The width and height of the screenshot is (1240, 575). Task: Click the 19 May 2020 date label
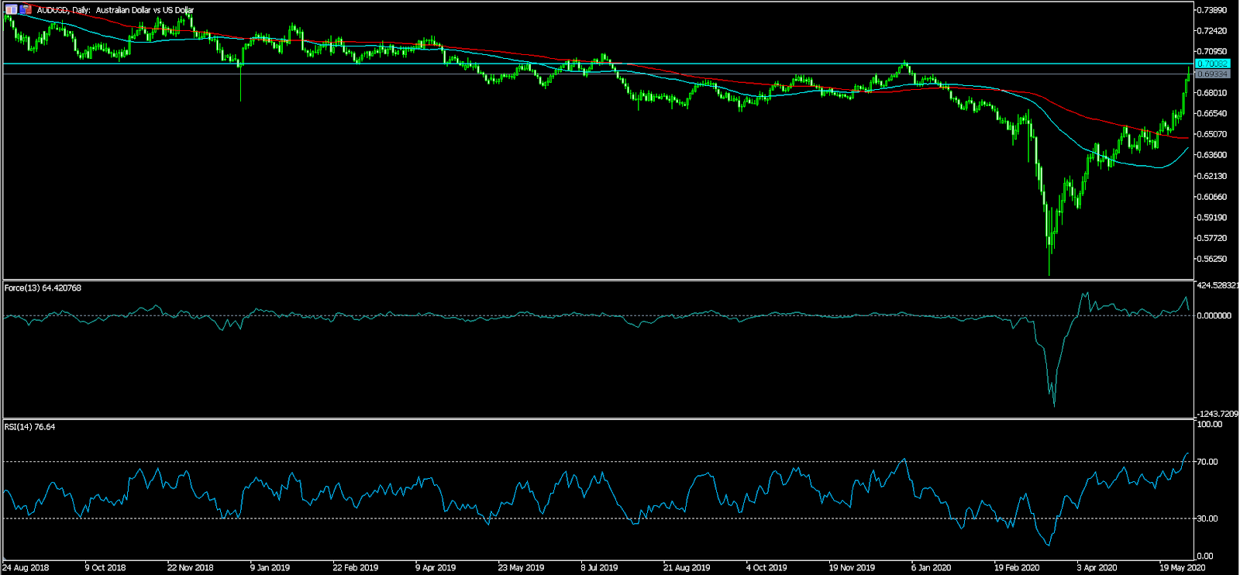pos(1182,568)
